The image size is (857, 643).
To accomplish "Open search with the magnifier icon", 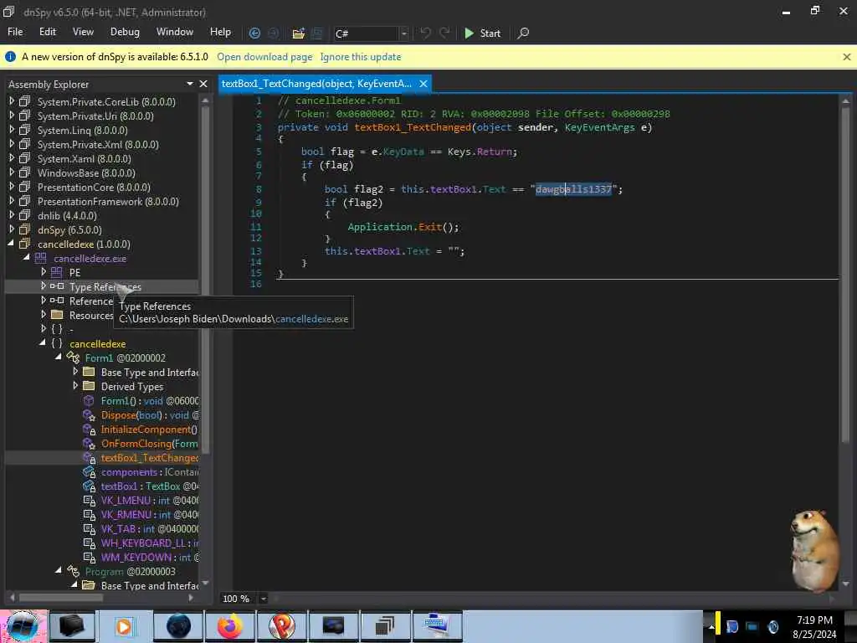I will [523, 33].
